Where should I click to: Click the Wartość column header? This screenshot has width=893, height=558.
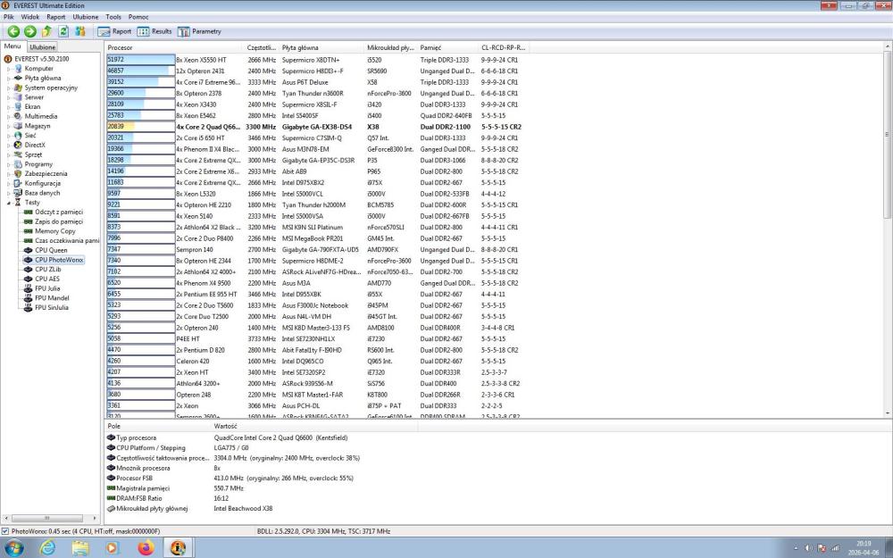click(x=313, y=426)
